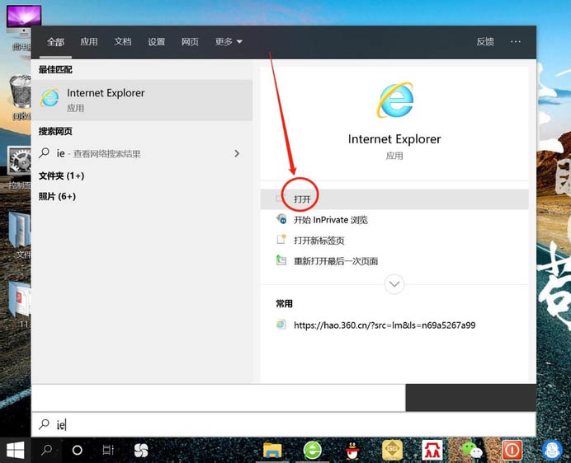Click the icon beside hao.360.cn link
Image resolution: width=571 pixels, height=463 pixels.
[x=281, y=324]
